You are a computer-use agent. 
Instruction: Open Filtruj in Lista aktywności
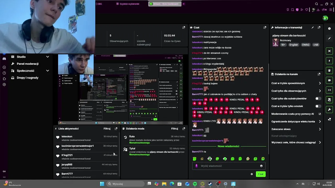(107, 129)
